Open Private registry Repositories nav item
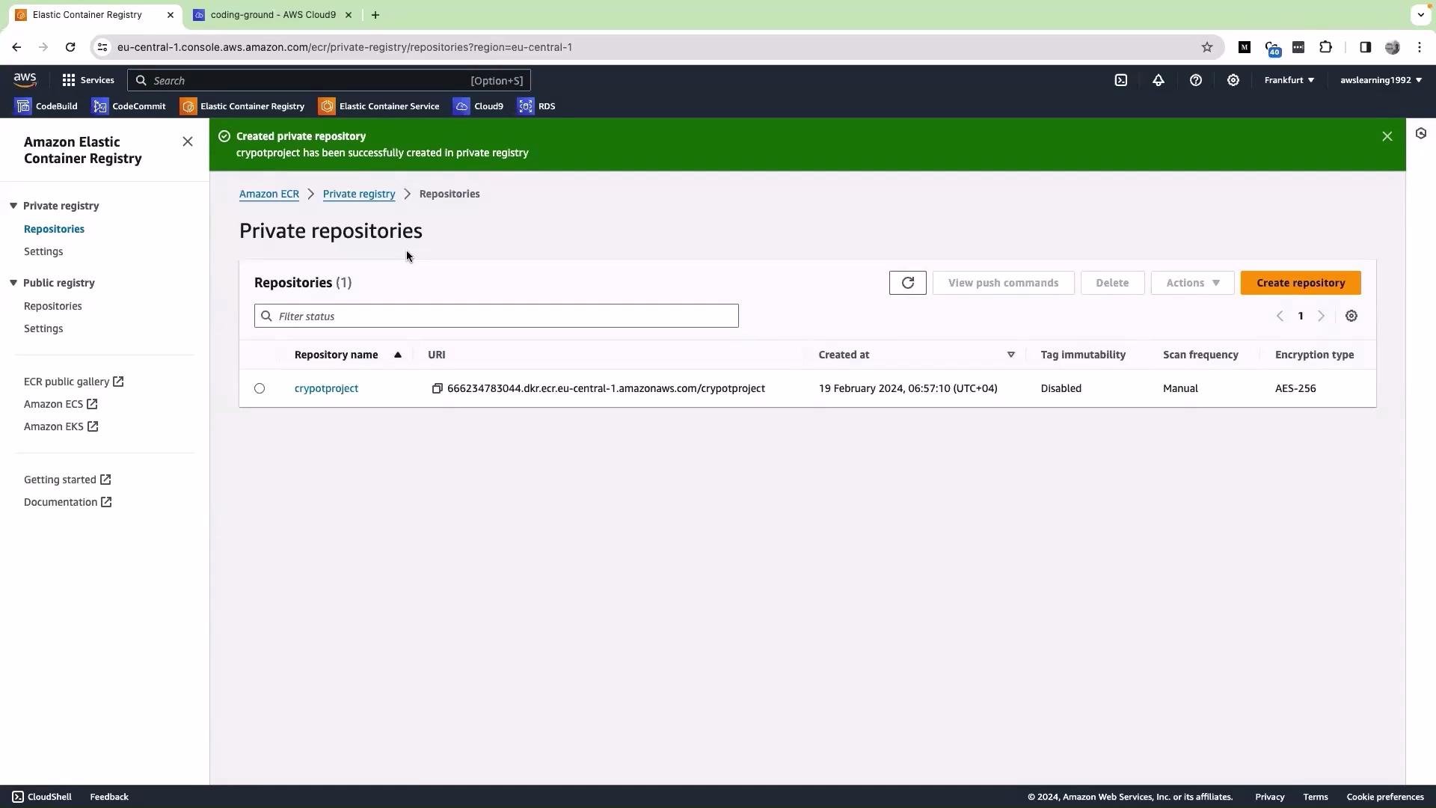Image resolution: width=1436 pixels, height=808 pixels. click(x=54, y=229)
